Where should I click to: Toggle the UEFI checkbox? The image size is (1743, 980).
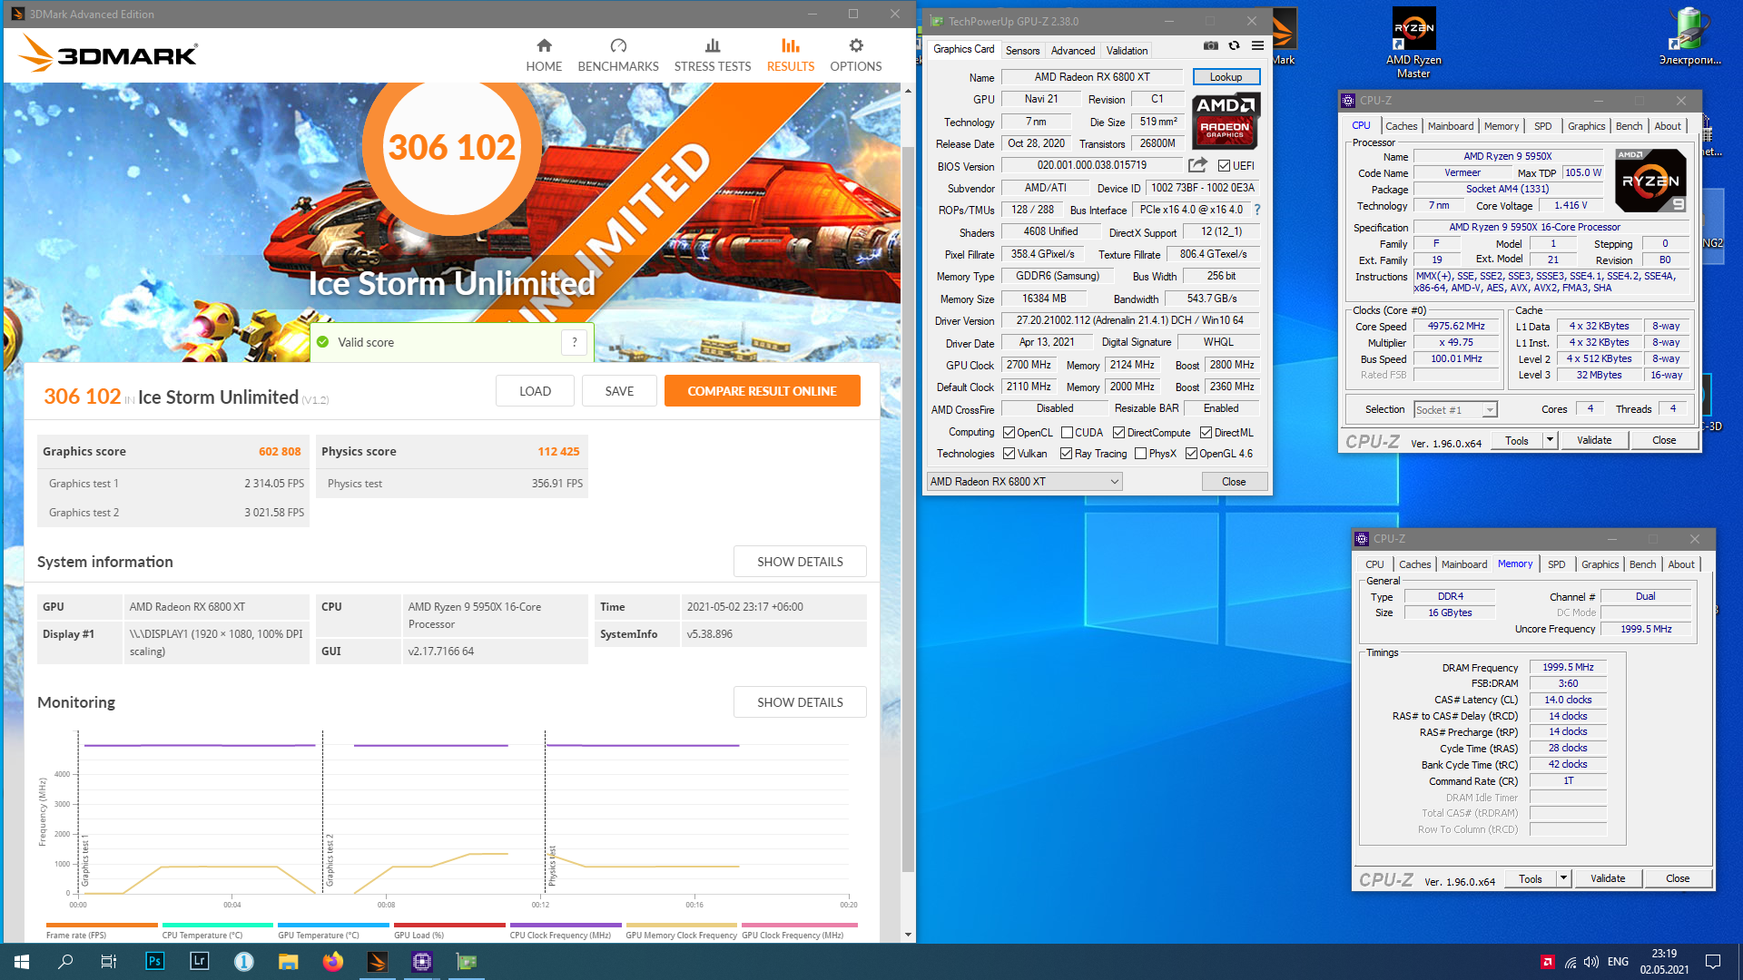1224,166
